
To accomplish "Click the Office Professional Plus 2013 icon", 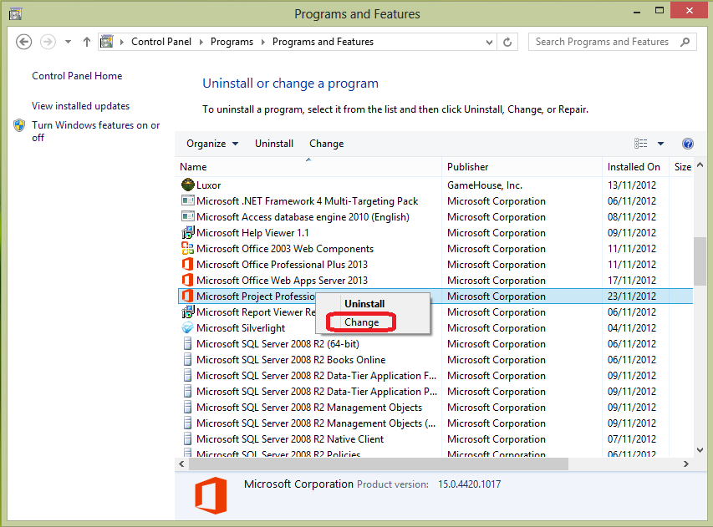I will 187,265.
